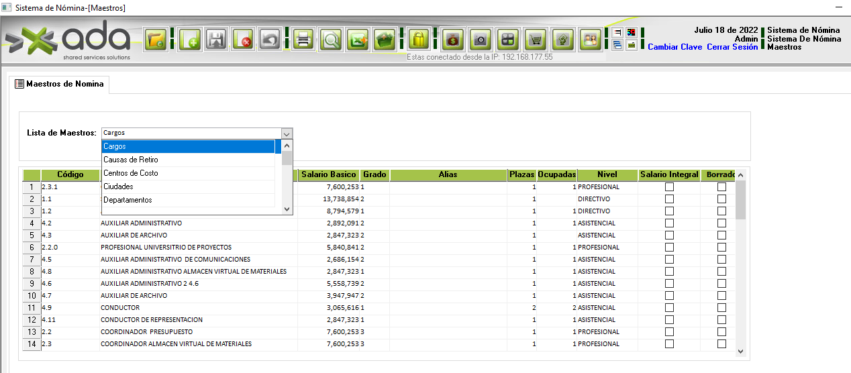Click the delete record icon with red X
This screenshot has width=851, height=373.
pos(243,40)
